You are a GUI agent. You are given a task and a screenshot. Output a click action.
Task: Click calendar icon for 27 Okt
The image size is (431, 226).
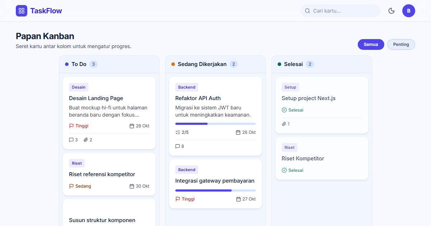tap(238, 199)
